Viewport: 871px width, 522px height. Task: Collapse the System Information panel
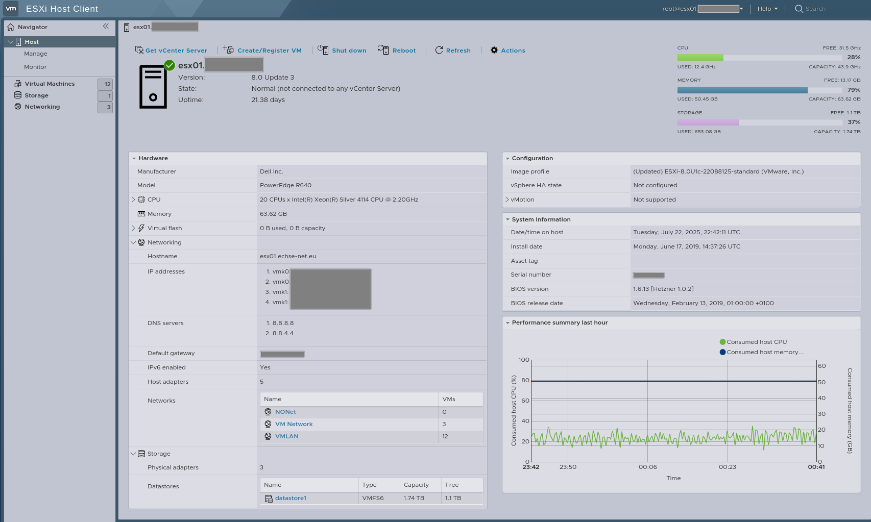[x=508, y=219]
